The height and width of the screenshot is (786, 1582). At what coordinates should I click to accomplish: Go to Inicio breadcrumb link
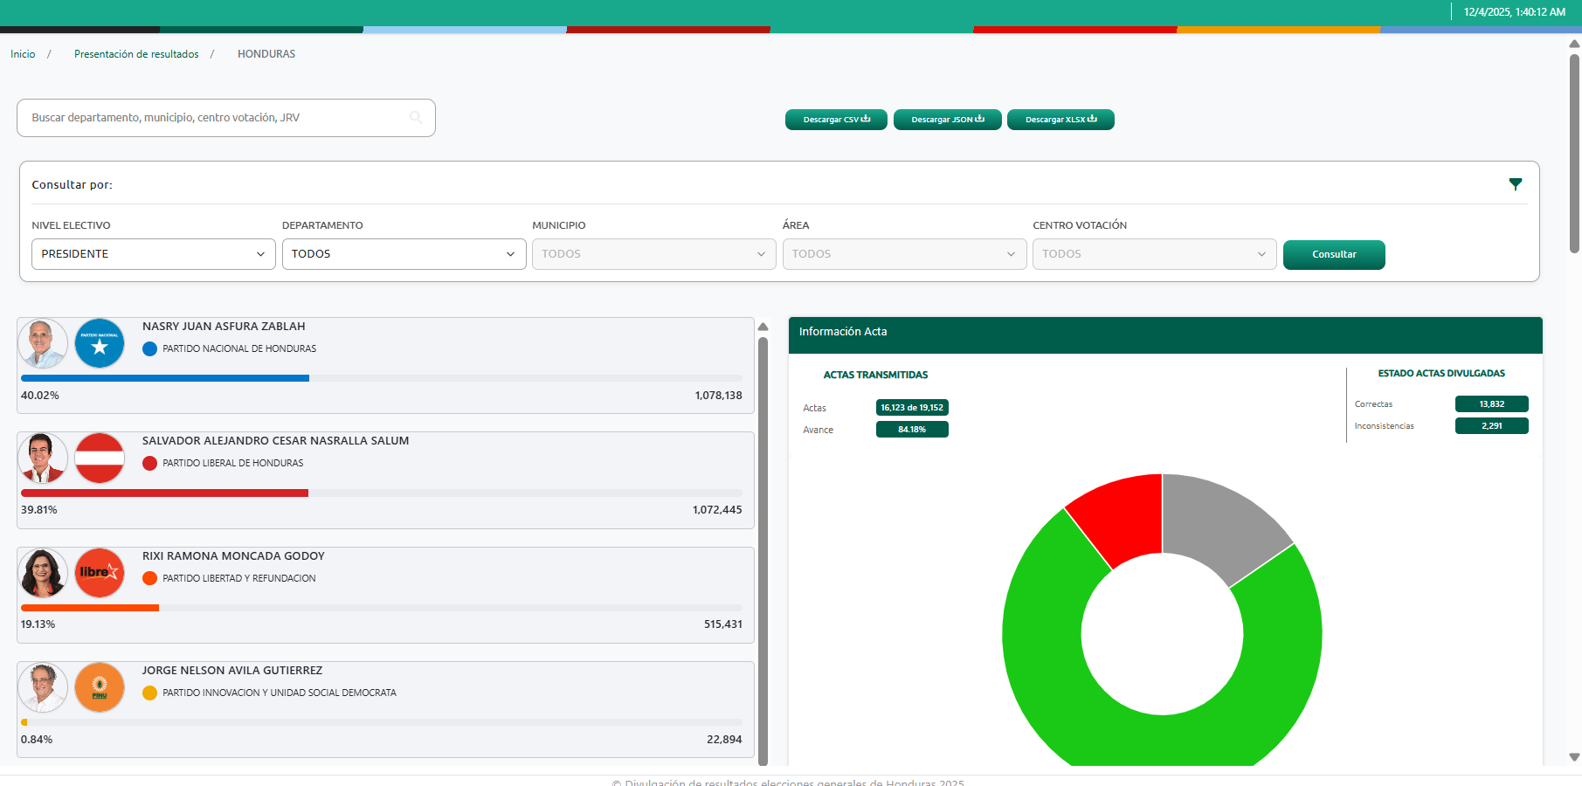pyautogui.click(x=23, y=54)
